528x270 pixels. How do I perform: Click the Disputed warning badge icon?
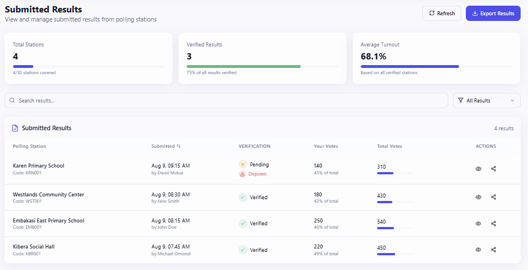[243, 174]
